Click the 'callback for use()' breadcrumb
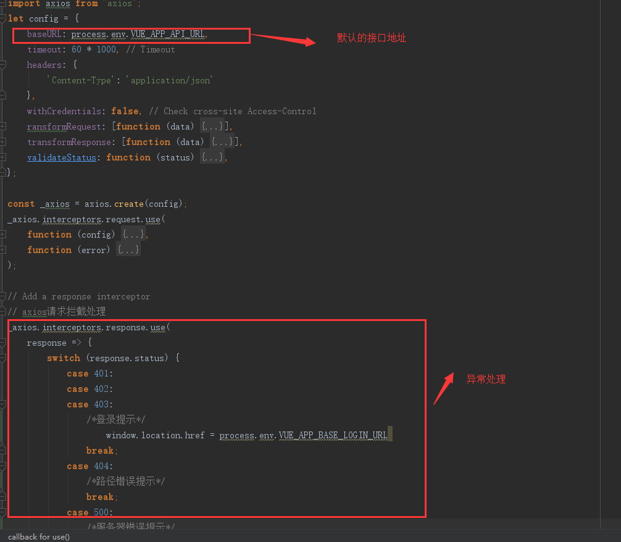The width and height of the screenshot is (621, 542). click(x=39, y=537)
